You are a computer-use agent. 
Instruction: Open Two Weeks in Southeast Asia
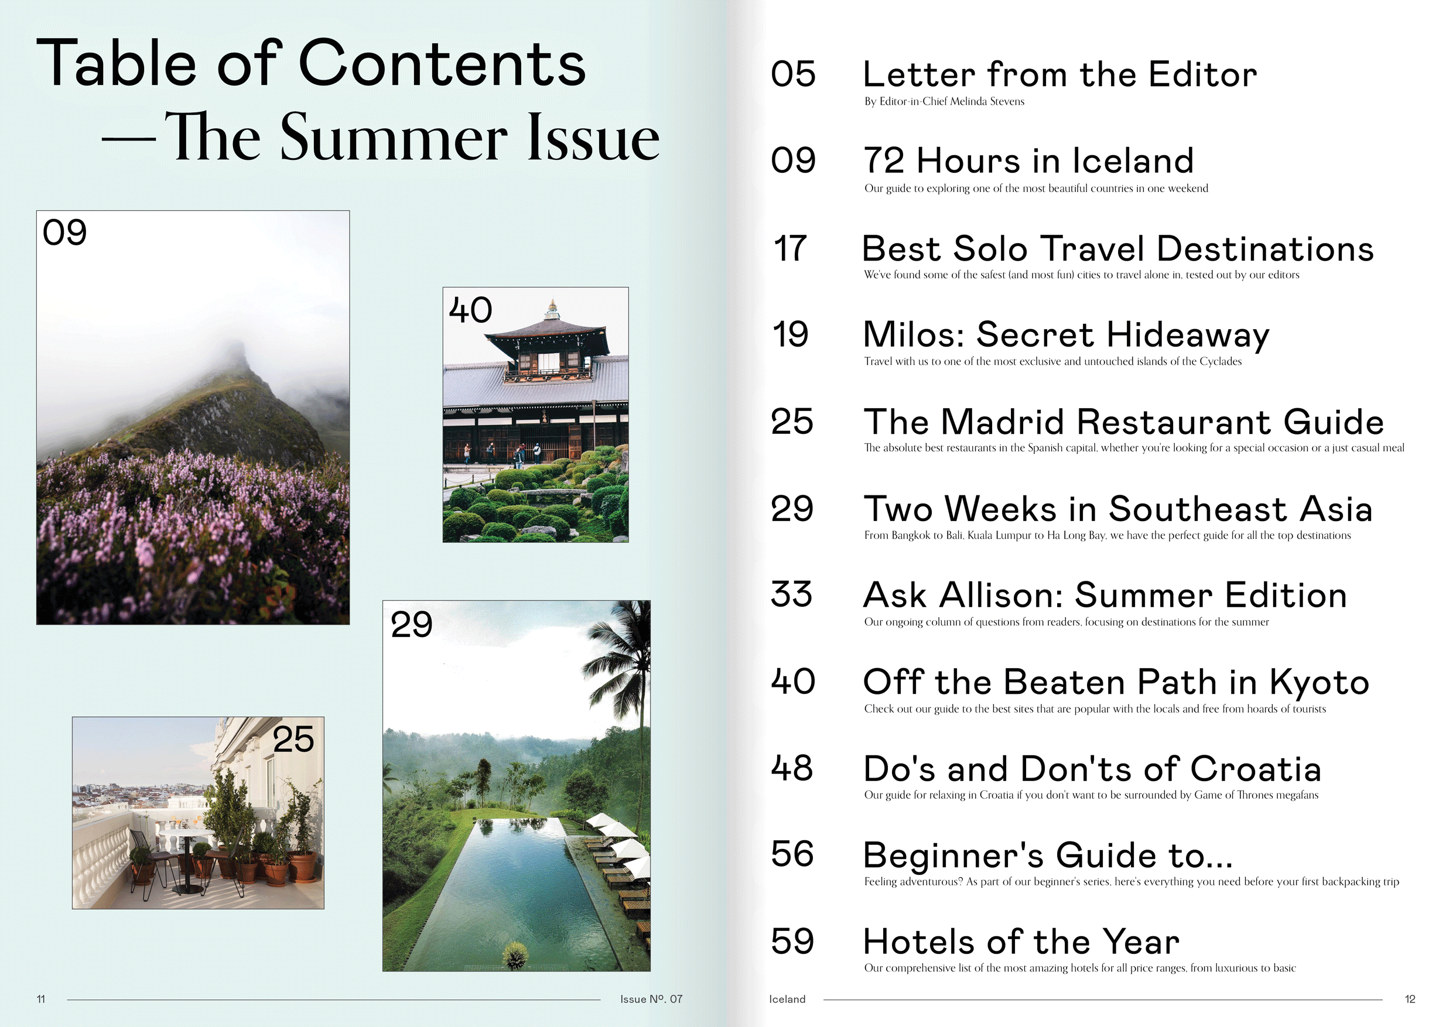(1118, 509)
